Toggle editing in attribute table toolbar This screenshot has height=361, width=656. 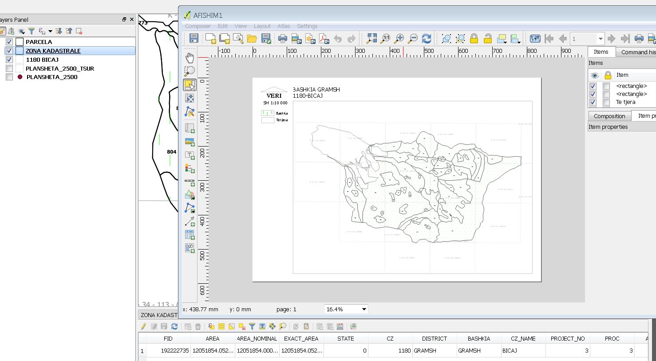(x=143, y=326)
